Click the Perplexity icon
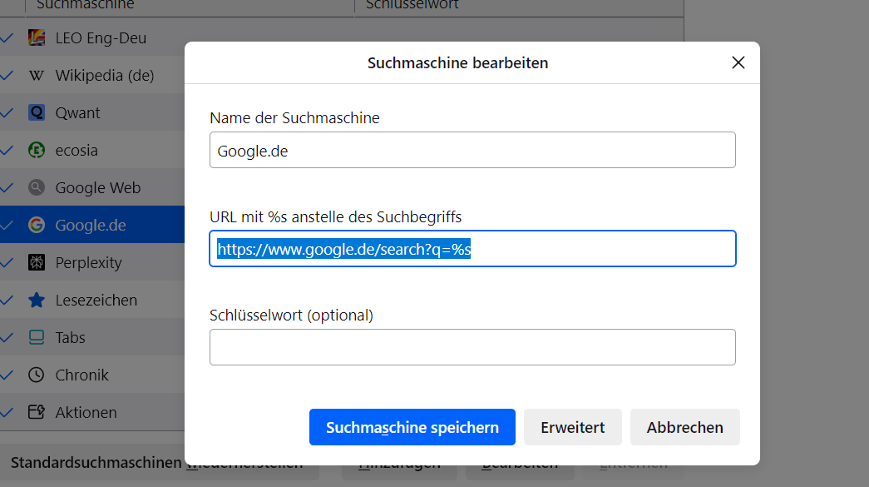 click(x=37, y=262)
